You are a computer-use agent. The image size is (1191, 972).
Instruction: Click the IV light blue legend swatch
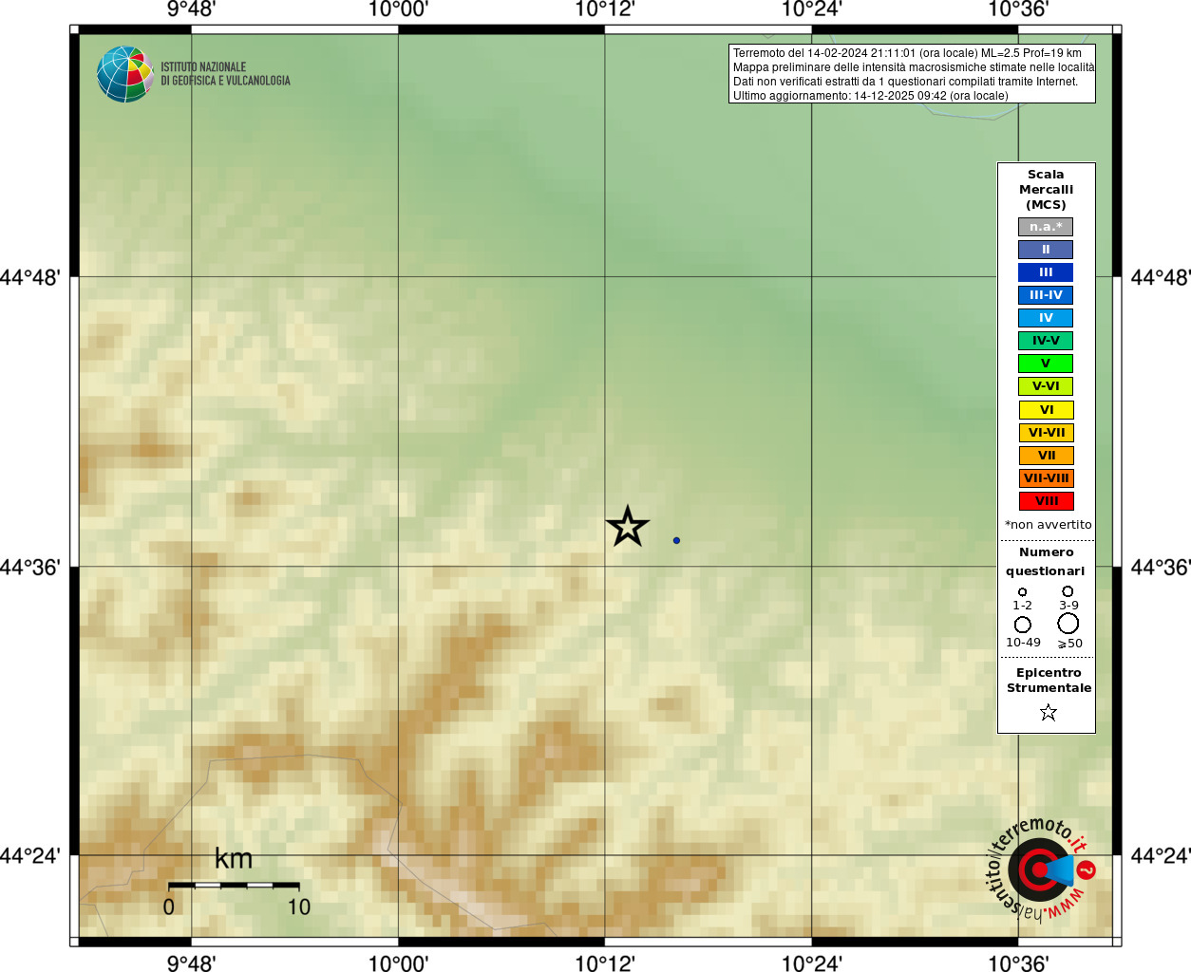click(1046, 318)
